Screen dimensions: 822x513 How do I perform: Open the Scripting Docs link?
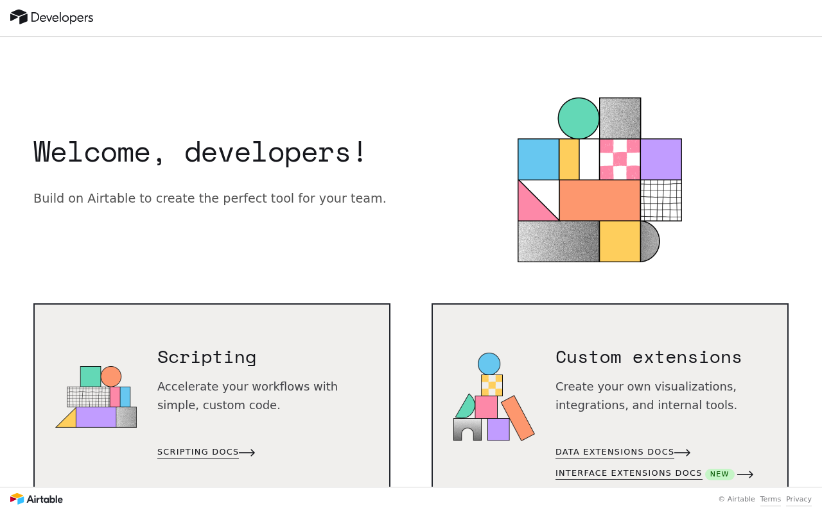198,452
